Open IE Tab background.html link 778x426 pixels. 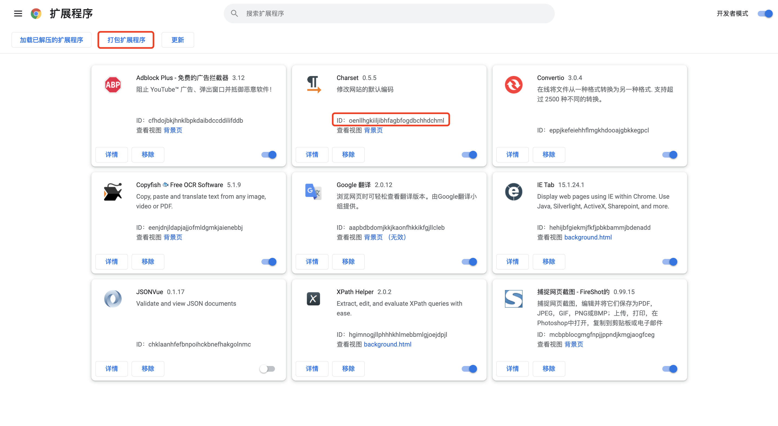coord(588,237)
